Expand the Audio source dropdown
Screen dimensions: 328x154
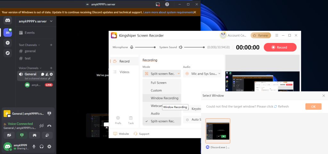point(203,74)
